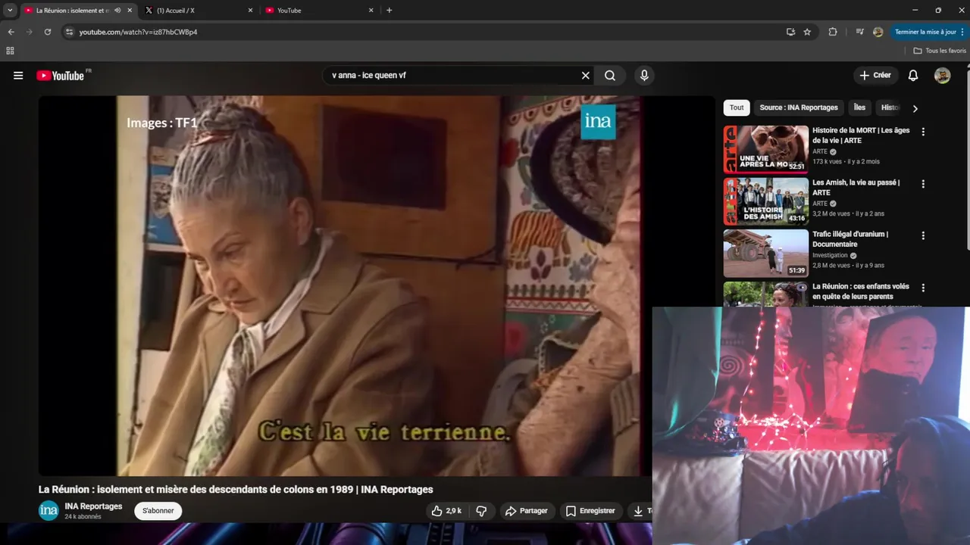The image size is (970, 545).
Task: Save the video with Enregistrer
Action: click(590, 511)
